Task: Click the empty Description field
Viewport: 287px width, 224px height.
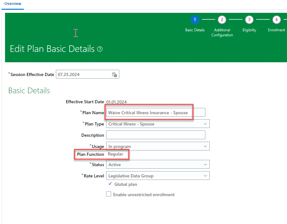Action: 155,135
